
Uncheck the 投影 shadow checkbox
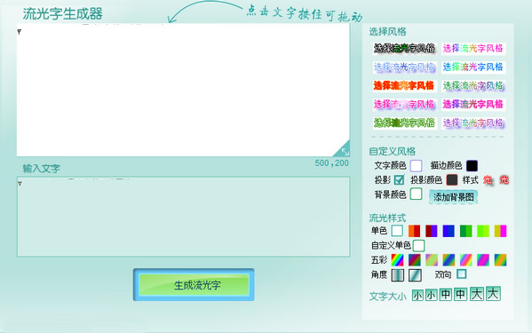tap(399, 180)
